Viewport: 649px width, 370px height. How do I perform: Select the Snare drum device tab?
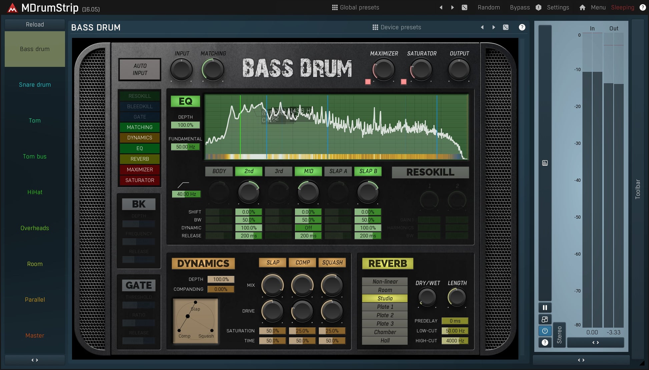coord(35,85)
